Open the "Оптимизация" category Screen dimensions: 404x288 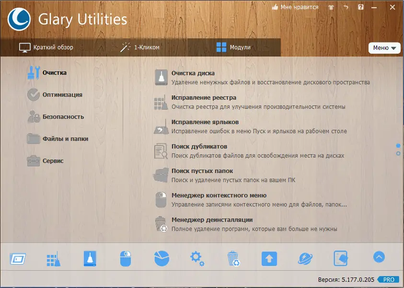click(x=55, y=95)
